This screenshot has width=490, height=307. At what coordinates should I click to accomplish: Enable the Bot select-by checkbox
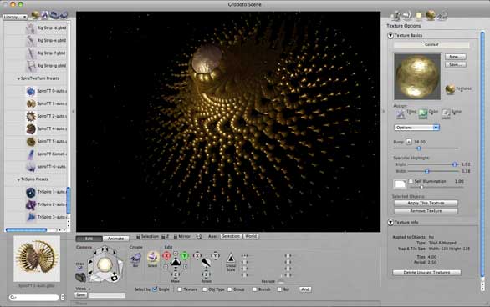click(279, 289)
